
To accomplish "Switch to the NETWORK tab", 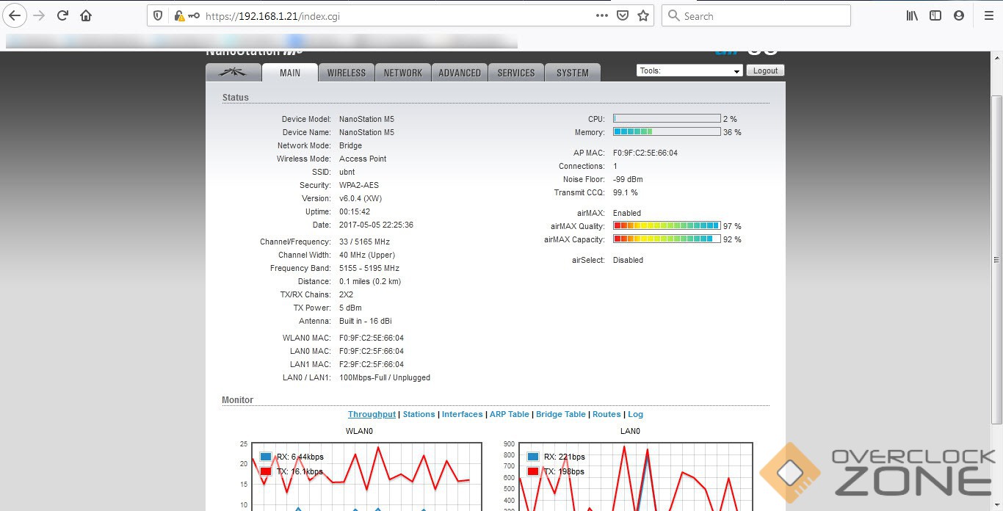I will click(x=402, y=73).
